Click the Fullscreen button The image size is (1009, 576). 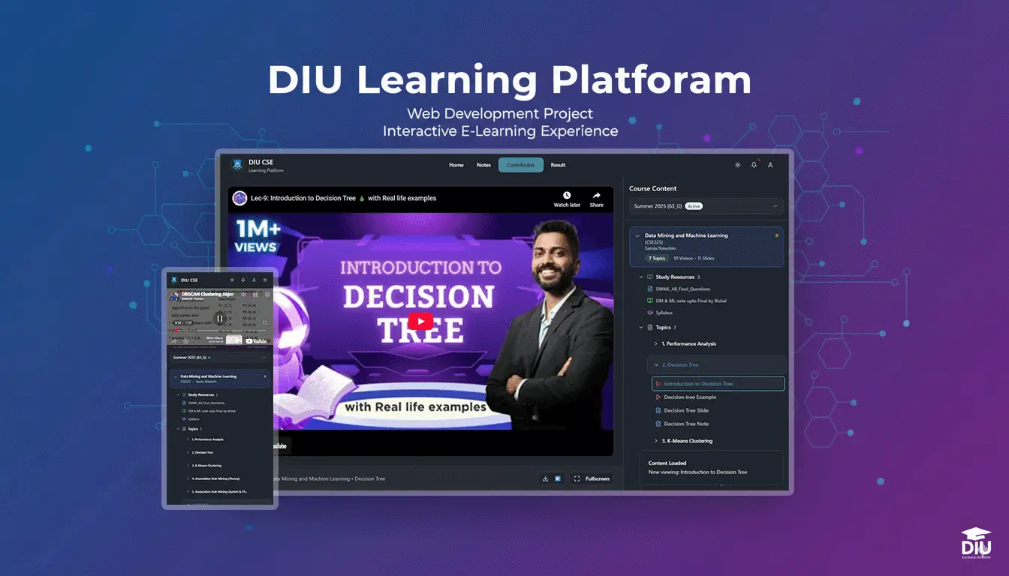(x=592, y=478)
